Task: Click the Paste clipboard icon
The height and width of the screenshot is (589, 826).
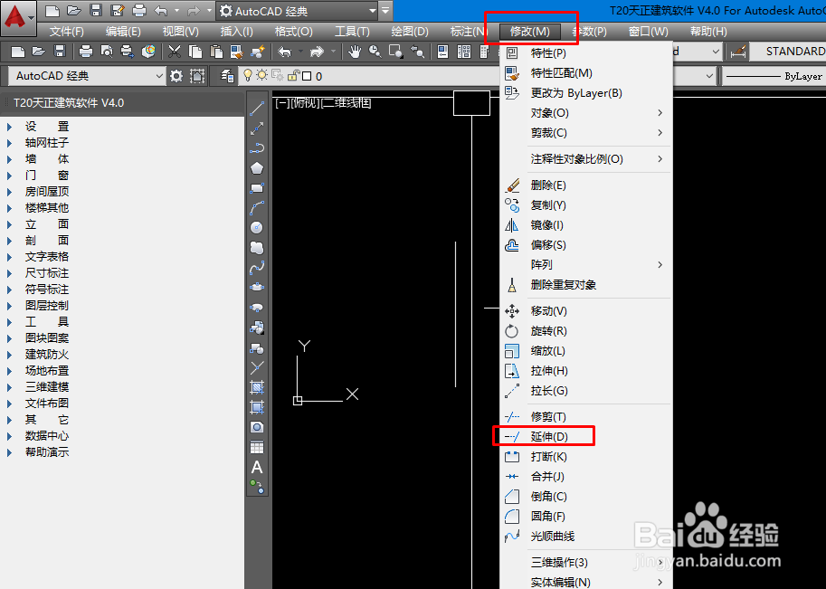Action: click(x=216, y=52)
